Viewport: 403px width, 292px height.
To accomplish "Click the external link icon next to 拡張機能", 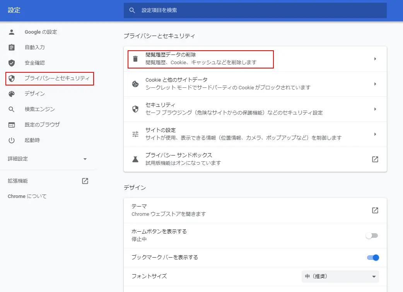I will pos(85,181).
